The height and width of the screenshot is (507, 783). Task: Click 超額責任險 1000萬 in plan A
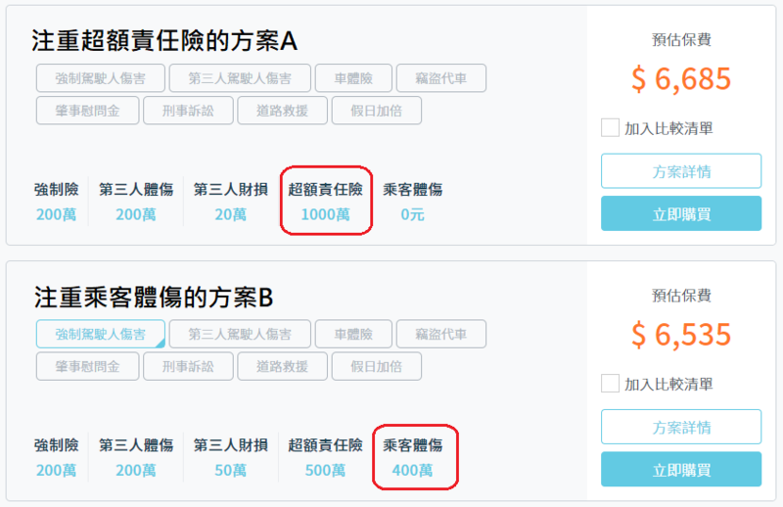tap(326, 202)
